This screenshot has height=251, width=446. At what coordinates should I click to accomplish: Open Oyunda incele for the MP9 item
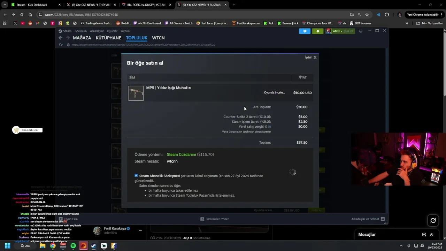[274, 93]
